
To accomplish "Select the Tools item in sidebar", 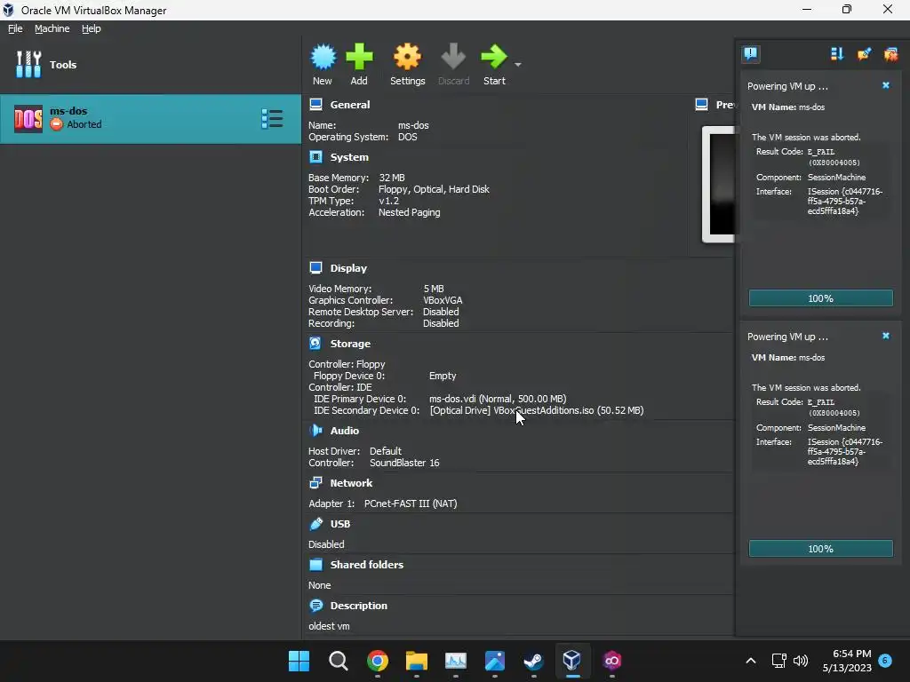I will point(150,64).
